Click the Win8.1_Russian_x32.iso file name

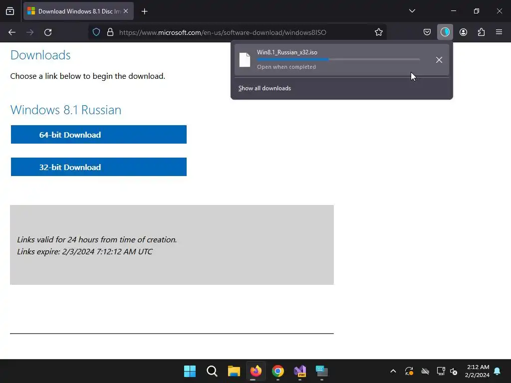287,52
